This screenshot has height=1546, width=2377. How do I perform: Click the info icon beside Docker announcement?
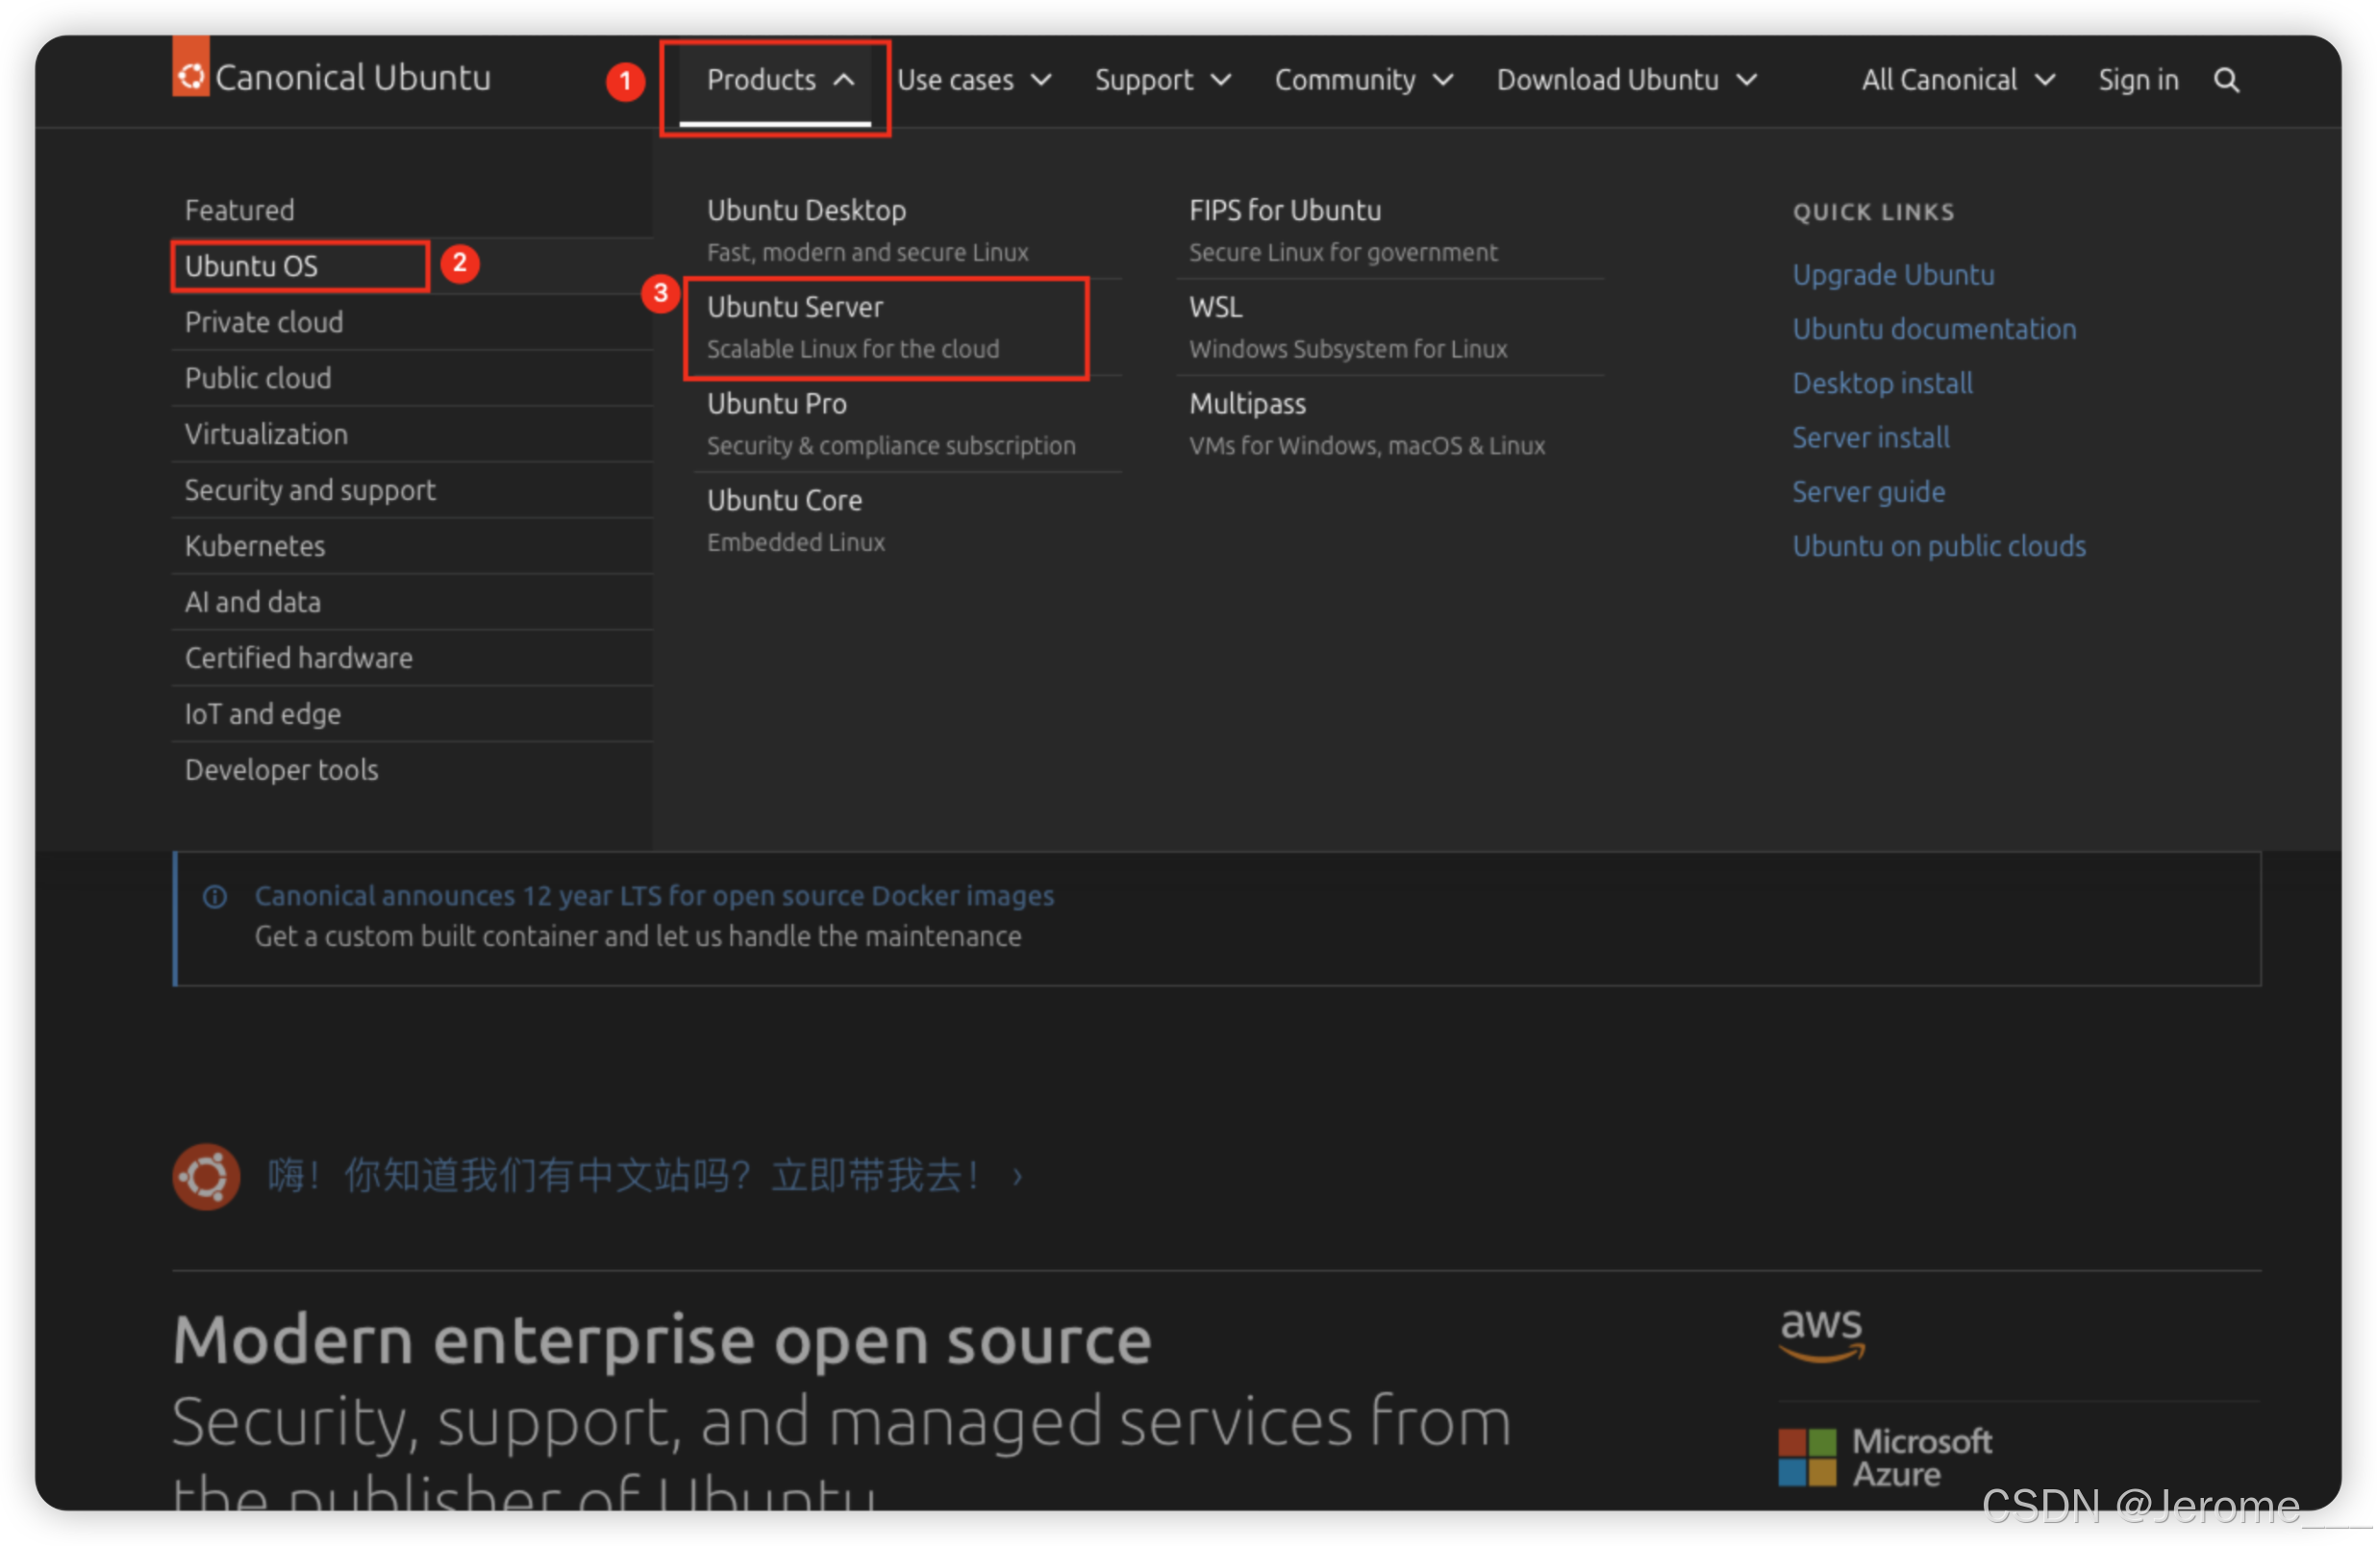(x=214, y=896)
